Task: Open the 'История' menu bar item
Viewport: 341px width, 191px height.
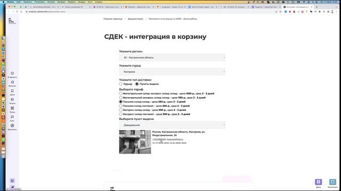Action: coord(51,2)
